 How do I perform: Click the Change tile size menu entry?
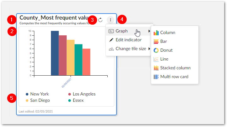coord(131,49)
